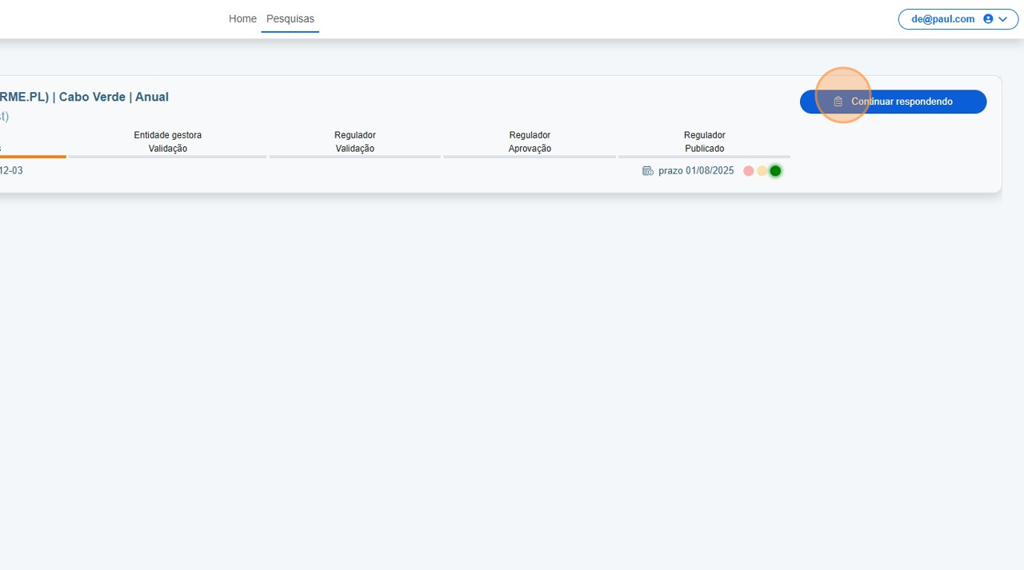Viewport: 1024px width, 570px height.
Task: Click the Continuar respondendo button
Action: tap(893, 101)
